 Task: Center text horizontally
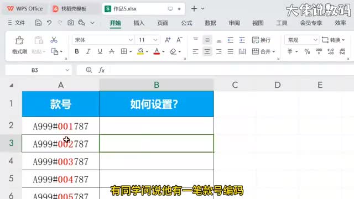coord(207,51)
